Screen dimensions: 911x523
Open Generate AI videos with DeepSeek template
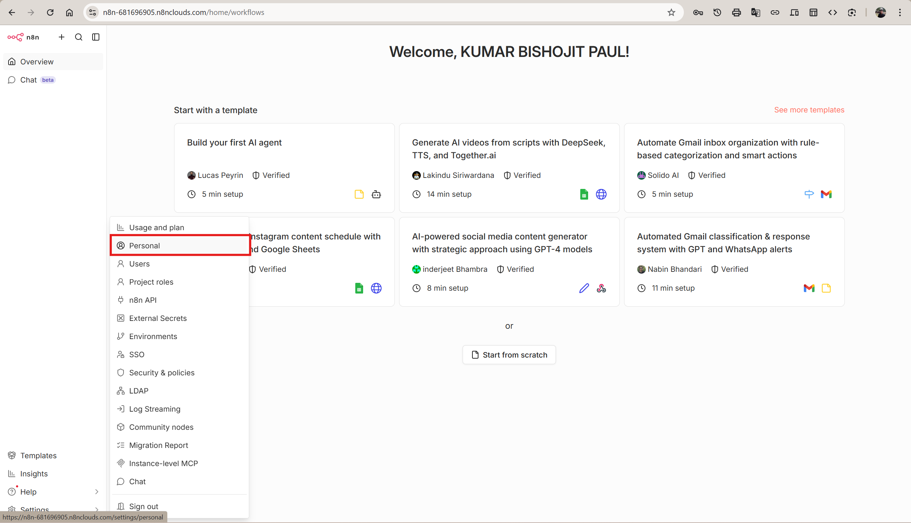coord(509,168)
